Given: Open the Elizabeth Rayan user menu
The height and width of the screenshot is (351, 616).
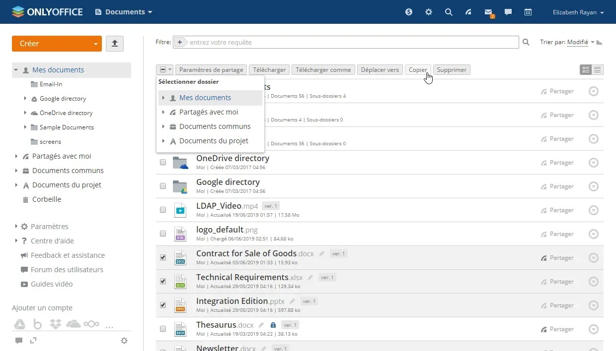Looking at the screenshot, I should click(578, 12).
